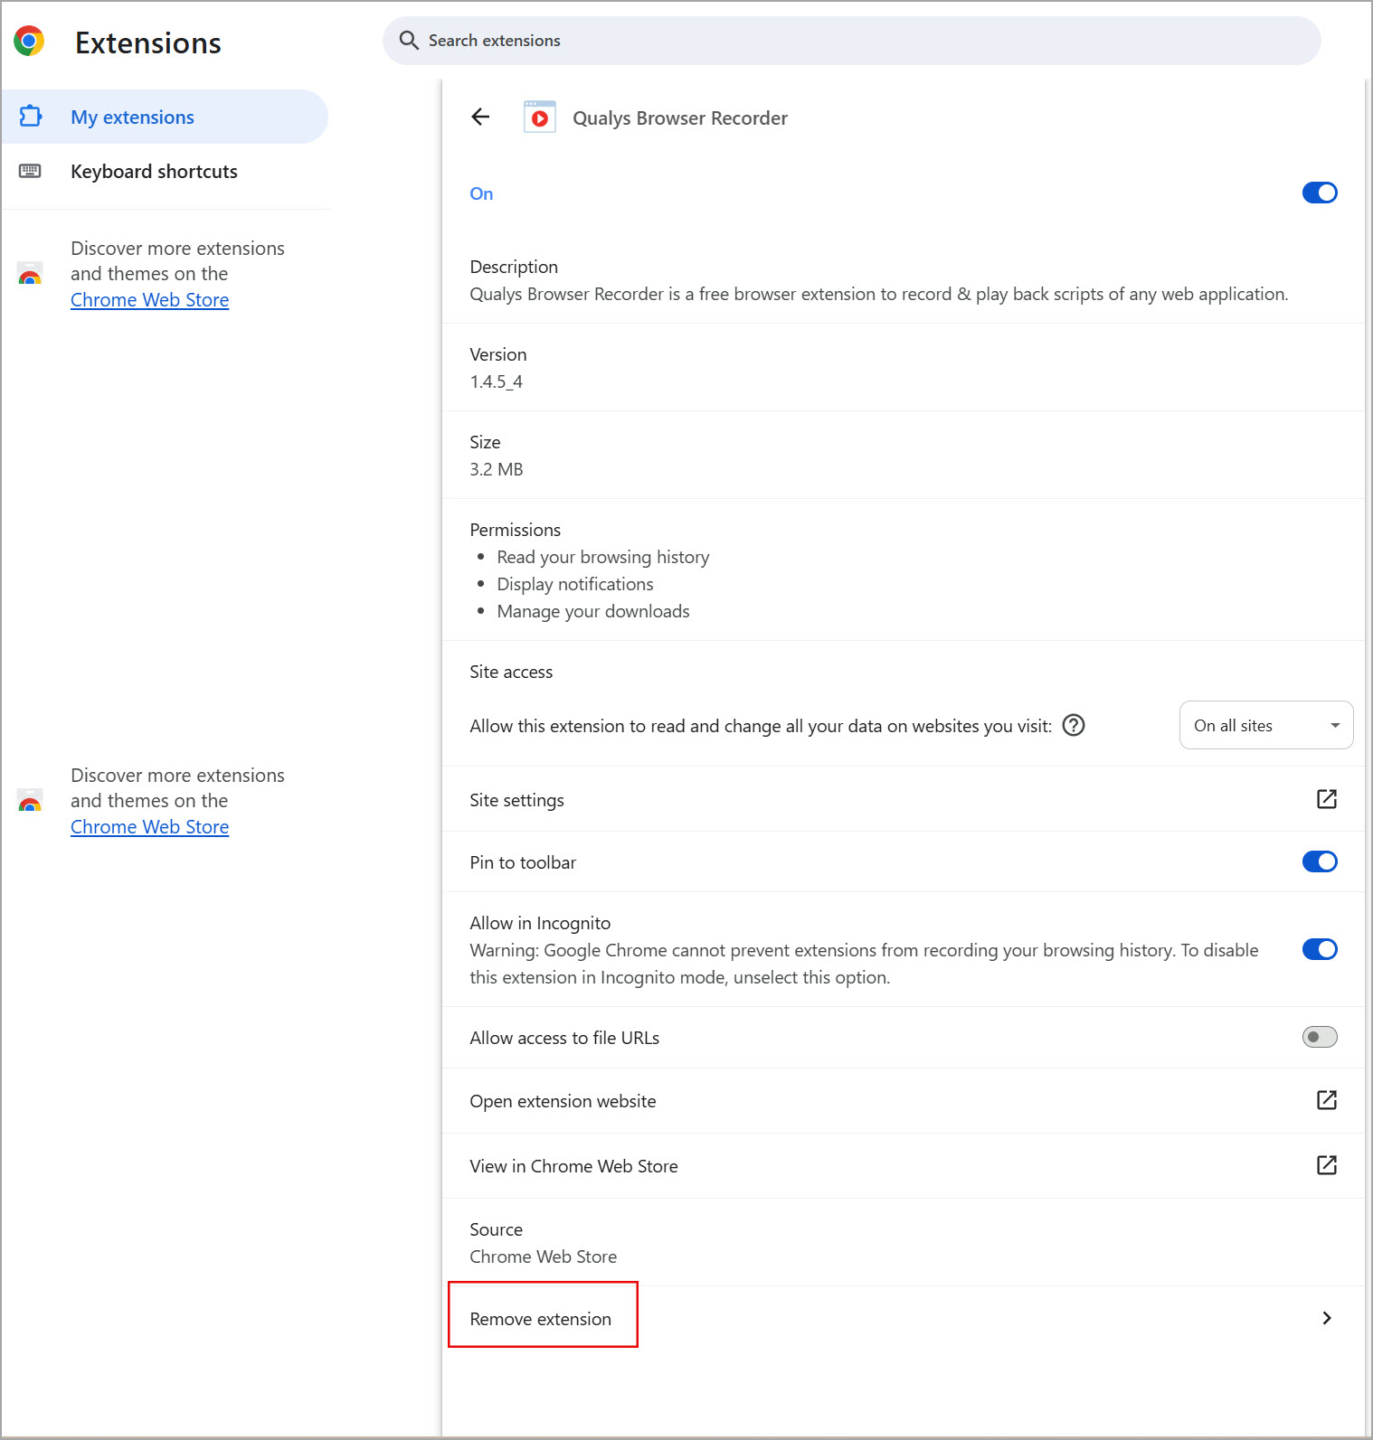Click View in Chrome Web Store launch icon
Image resolution: width=1373 pixels, height=1440 pixels.
tap(1327, 1165)
